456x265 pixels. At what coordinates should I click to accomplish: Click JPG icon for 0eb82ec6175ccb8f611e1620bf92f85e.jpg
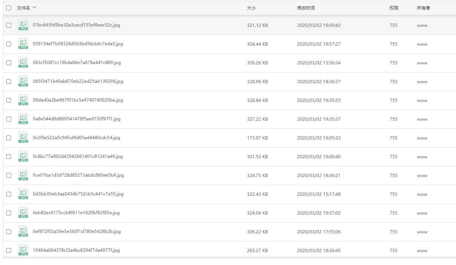23,213
